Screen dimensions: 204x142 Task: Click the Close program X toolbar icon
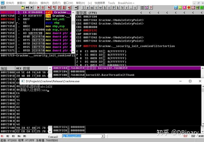click(31, 8)
